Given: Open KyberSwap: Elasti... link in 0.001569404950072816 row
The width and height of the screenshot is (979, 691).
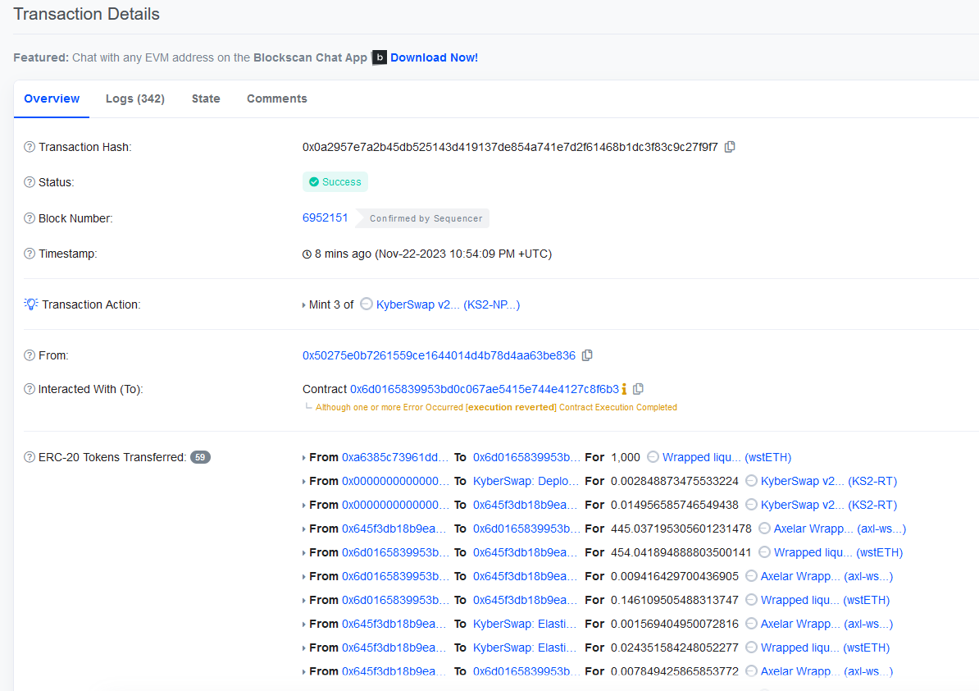Looking at the screenshot, I should point(525,624).
